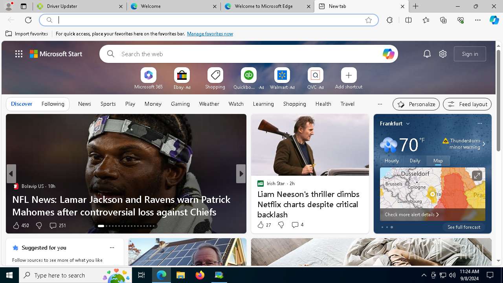Open See full forecast link
Screen dimensions: 503x283
coord(464,227)
